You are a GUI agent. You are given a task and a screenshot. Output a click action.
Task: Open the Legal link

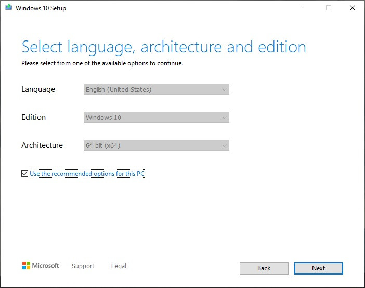tap(119, 266)
